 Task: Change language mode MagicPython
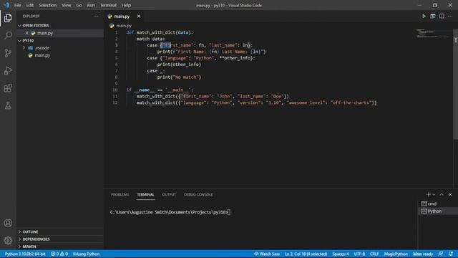[396, 254]
